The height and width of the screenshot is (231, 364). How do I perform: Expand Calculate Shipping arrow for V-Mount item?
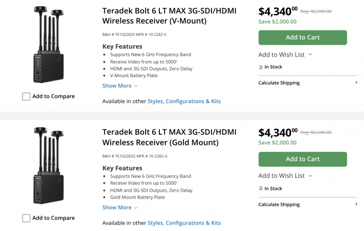(x=356, y=83)
